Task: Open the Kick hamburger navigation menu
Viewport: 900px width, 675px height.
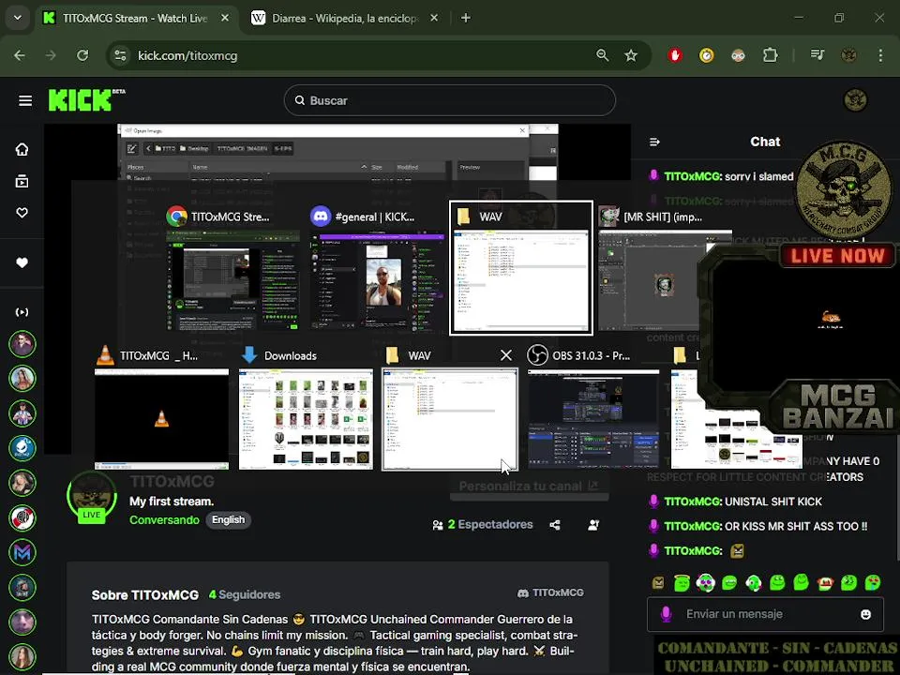Action: tap(25, 101)
